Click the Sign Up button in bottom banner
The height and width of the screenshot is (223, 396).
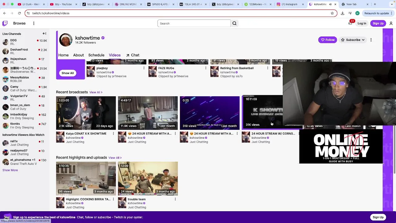click(x=378, y=217)
